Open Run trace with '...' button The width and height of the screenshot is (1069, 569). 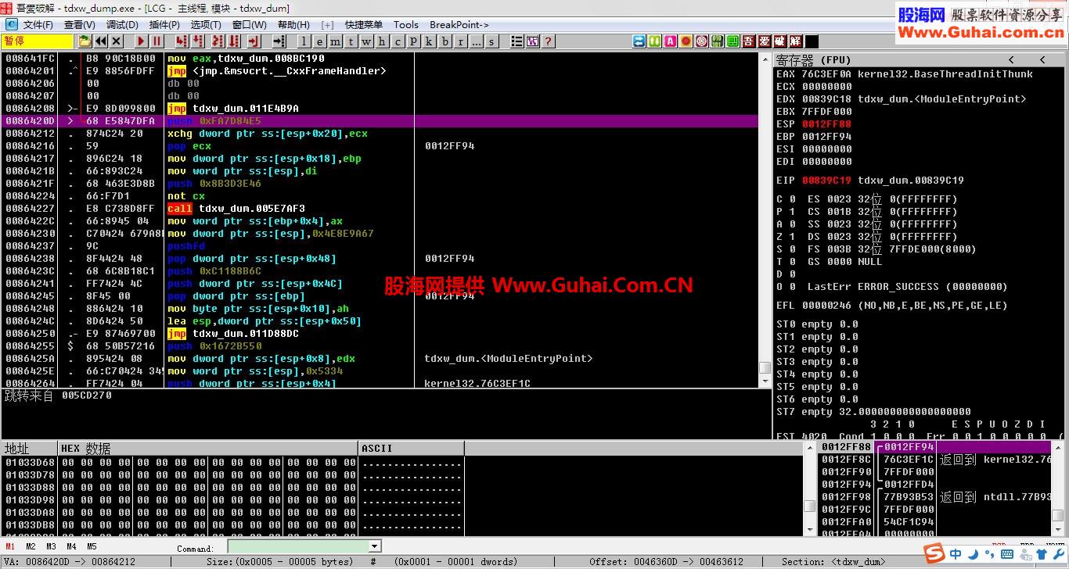476,41
